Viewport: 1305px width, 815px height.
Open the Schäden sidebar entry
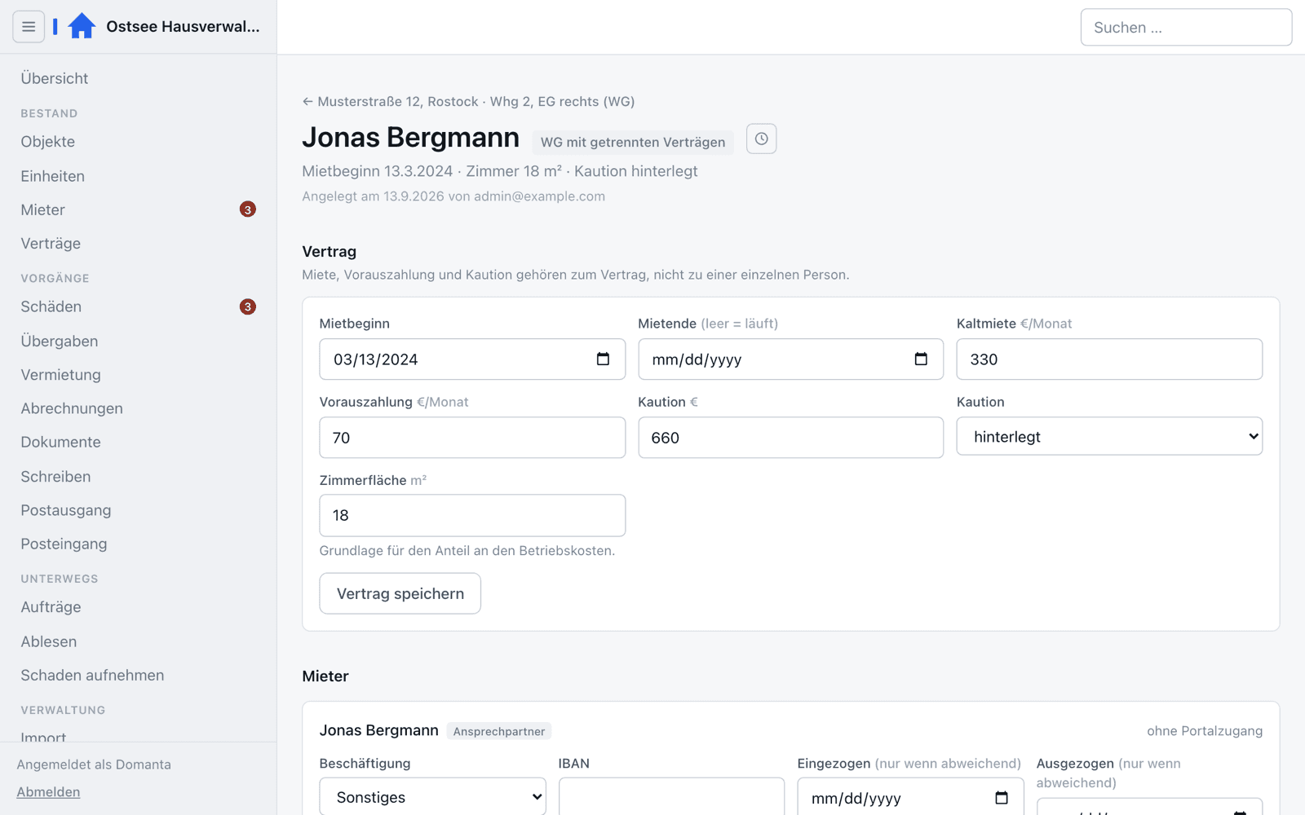(x=51, y=306)
